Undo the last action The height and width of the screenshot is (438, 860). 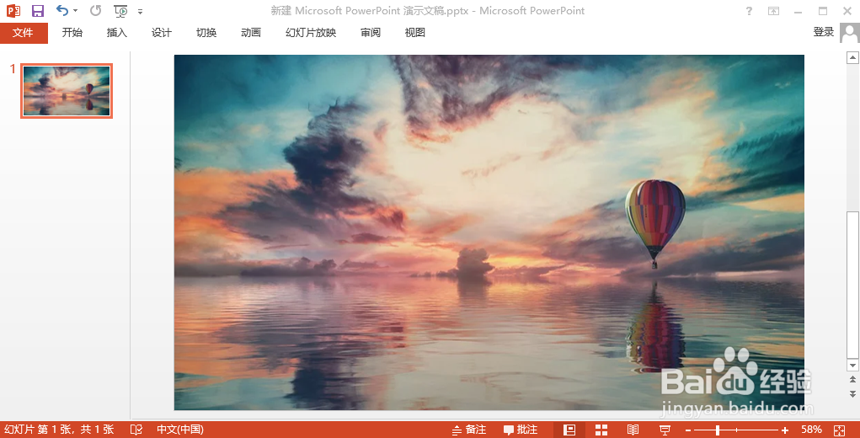point(62,10)
